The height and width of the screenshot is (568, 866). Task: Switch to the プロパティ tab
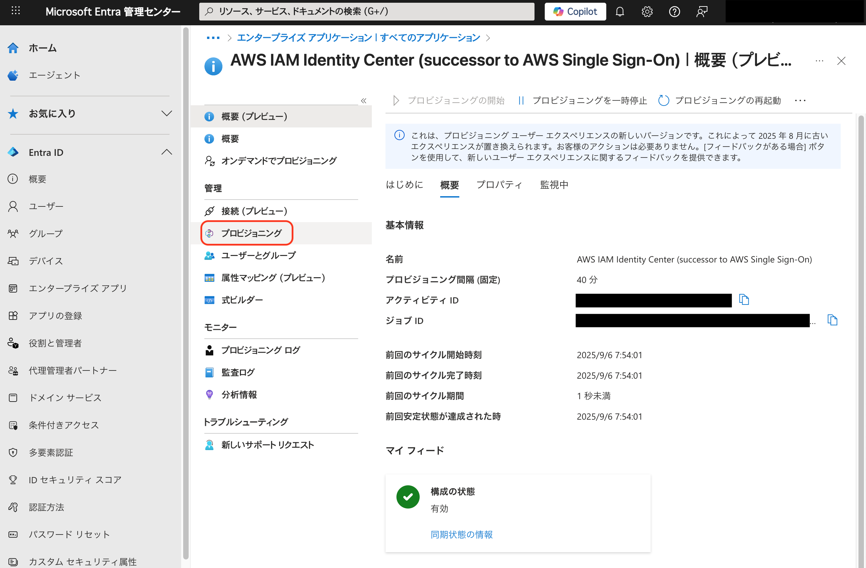pyautogui.click(x=499, y=185)
